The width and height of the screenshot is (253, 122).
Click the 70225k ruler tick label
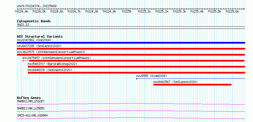tap(127, 11)
